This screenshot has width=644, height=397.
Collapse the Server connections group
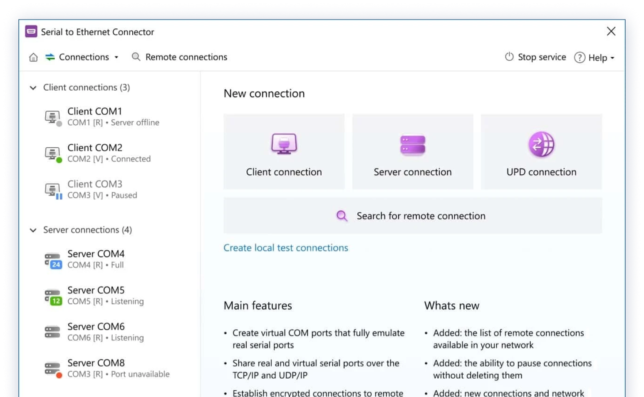(33, 230)
